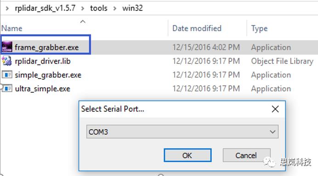This screenshot has width=318, height=176.
Task: Select the rplidar_driver.lib file name
Action: pos(43,61)
